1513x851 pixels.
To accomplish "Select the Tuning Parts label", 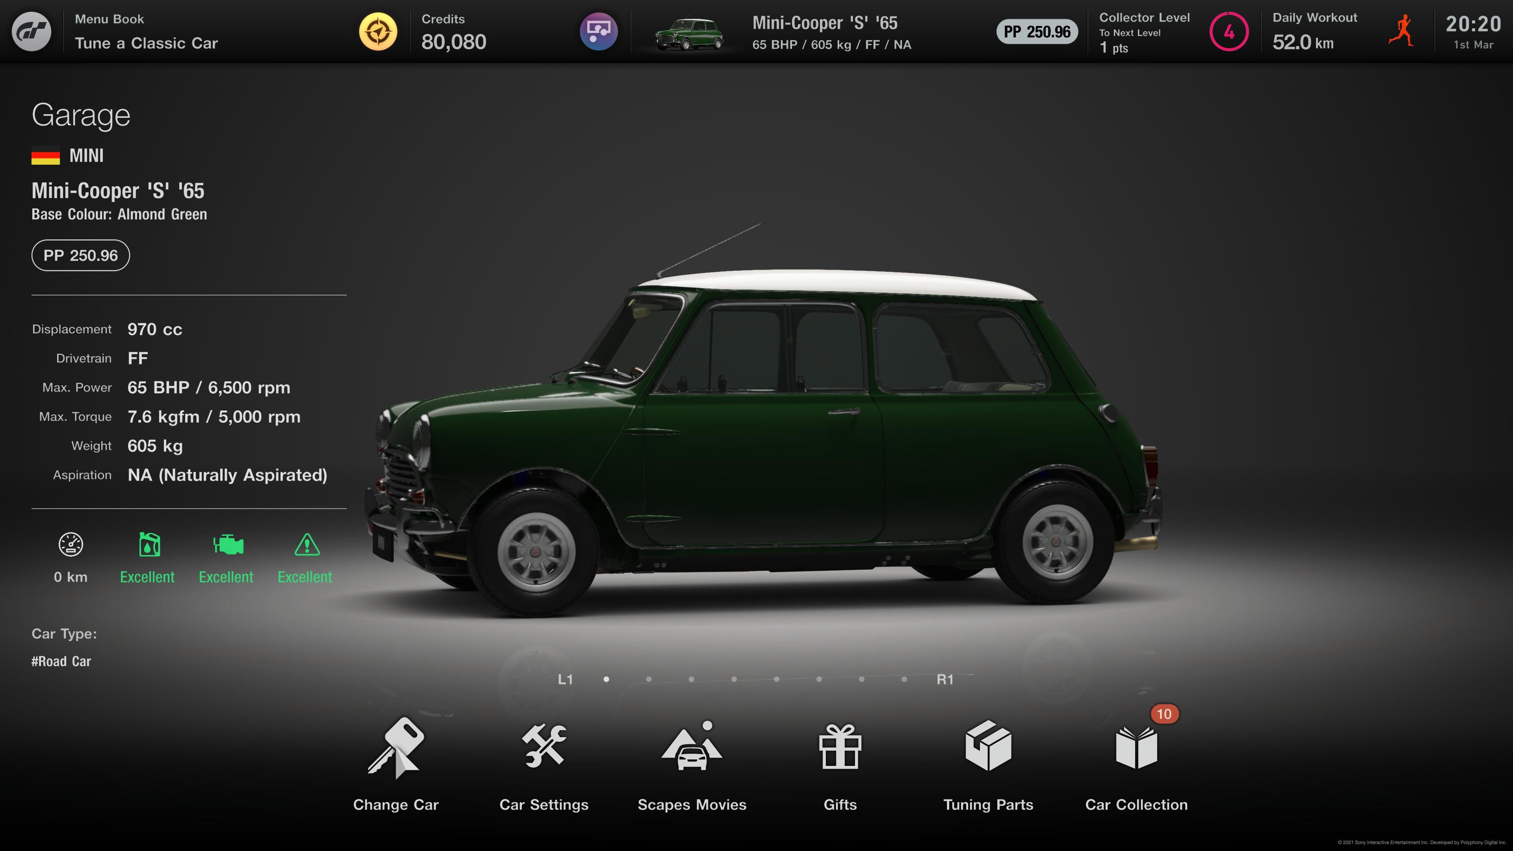I will pos(988,805).
